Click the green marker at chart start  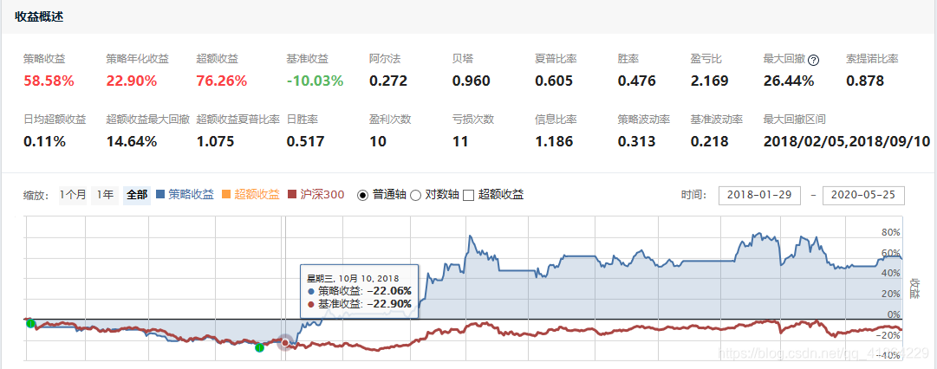(31, 324)
